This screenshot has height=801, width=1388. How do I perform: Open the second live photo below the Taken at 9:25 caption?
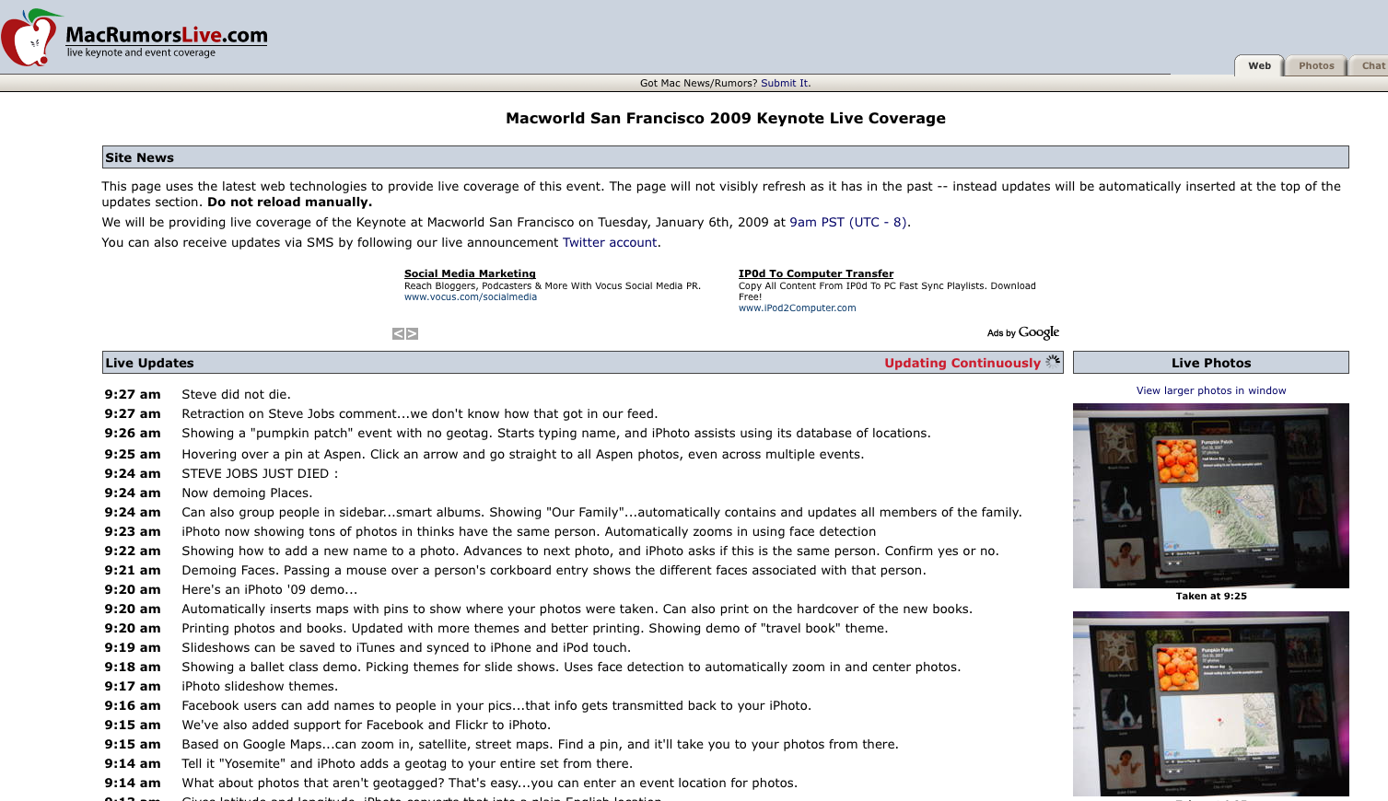tap(1211, 703)
